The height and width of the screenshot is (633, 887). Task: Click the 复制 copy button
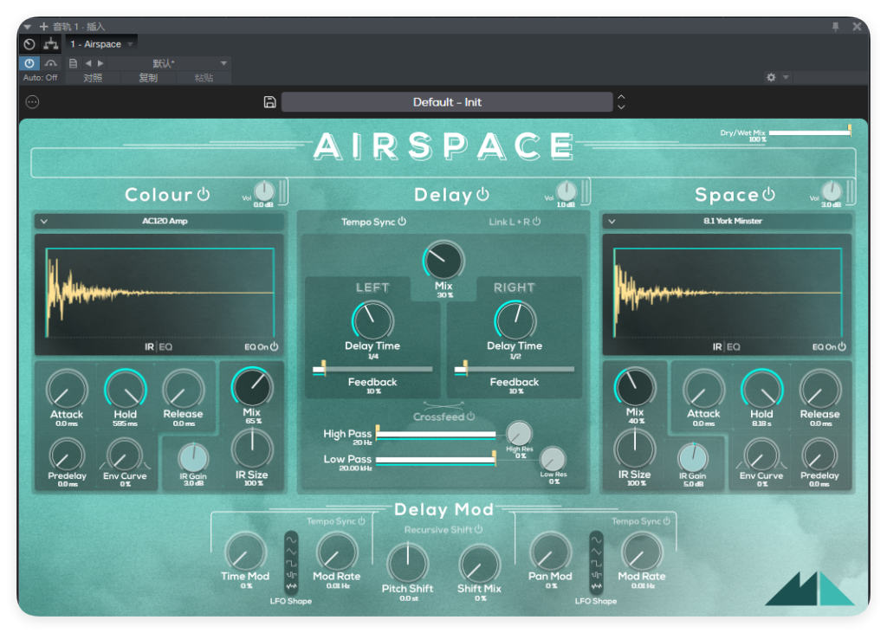148,77
